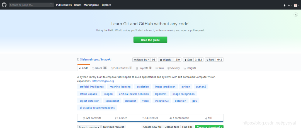Open the Insights tab
Screen dimensions: 301x128
coord(190,68)
